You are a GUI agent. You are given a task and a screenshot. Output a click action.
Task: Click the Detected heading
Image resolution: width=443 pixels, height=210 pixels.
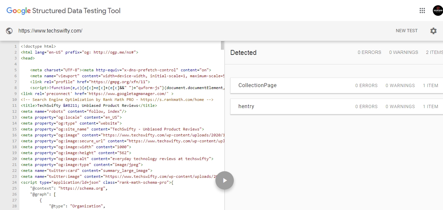[243, 53]
